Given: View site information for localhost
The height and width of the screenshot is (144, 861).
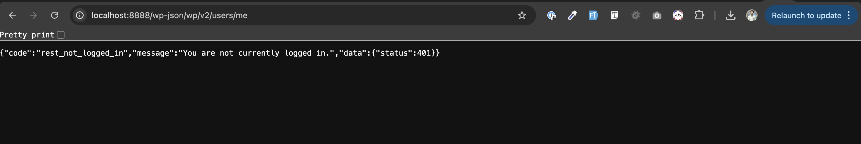Looking at the screenshot, I should click(x=80, y=15).
